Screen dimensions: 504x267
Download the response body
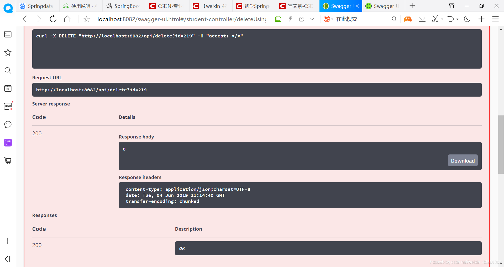click(x=463, y=160)
